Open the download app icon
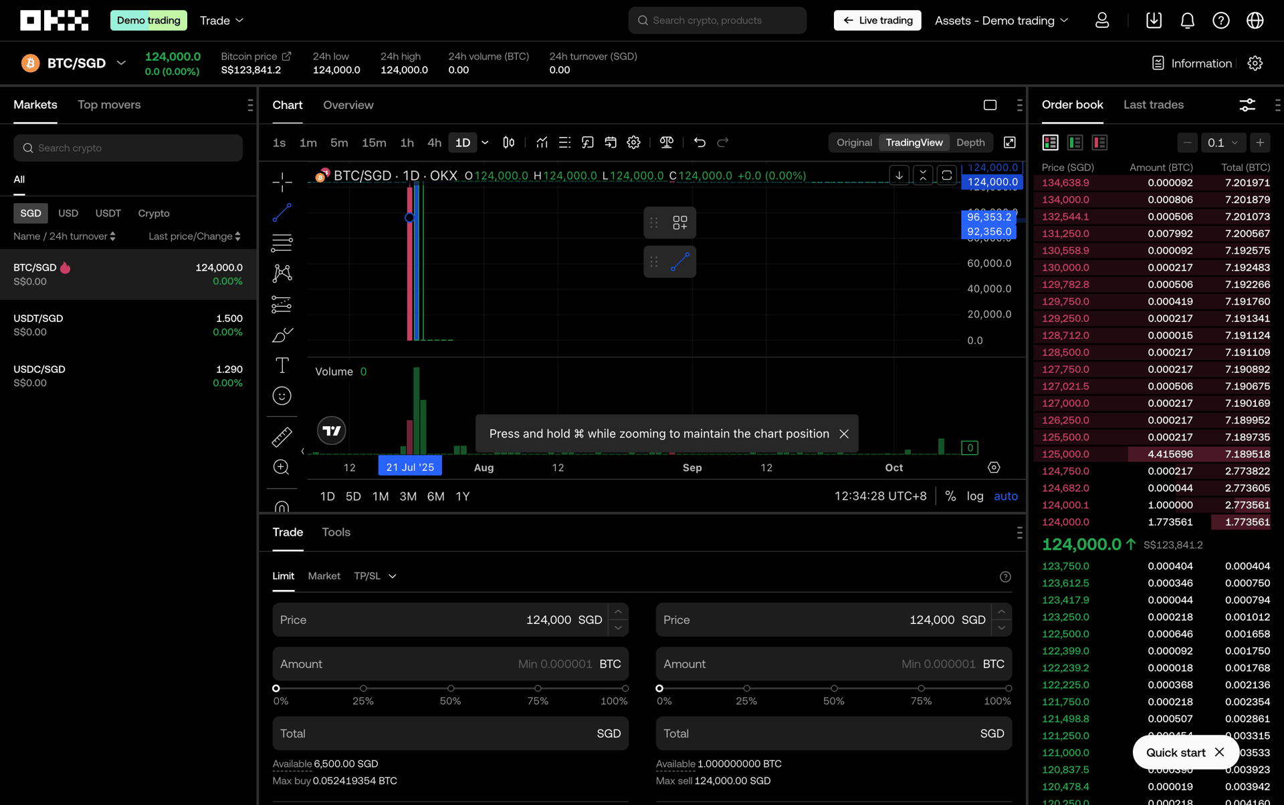Viewport: 1284px width, 805px height. click(1154, 21)
